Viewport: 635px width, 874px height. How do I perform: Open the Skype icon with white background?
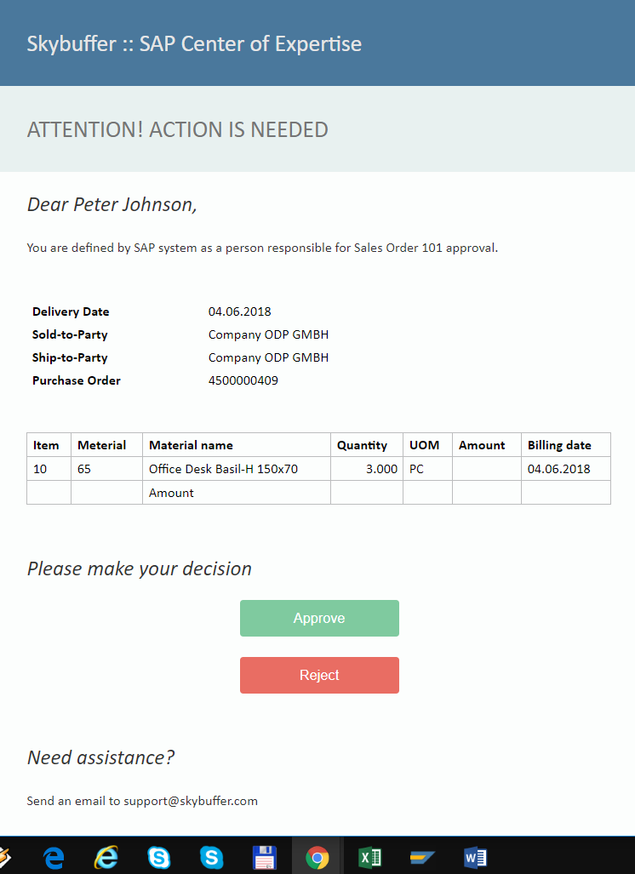[x=159, y=857]
